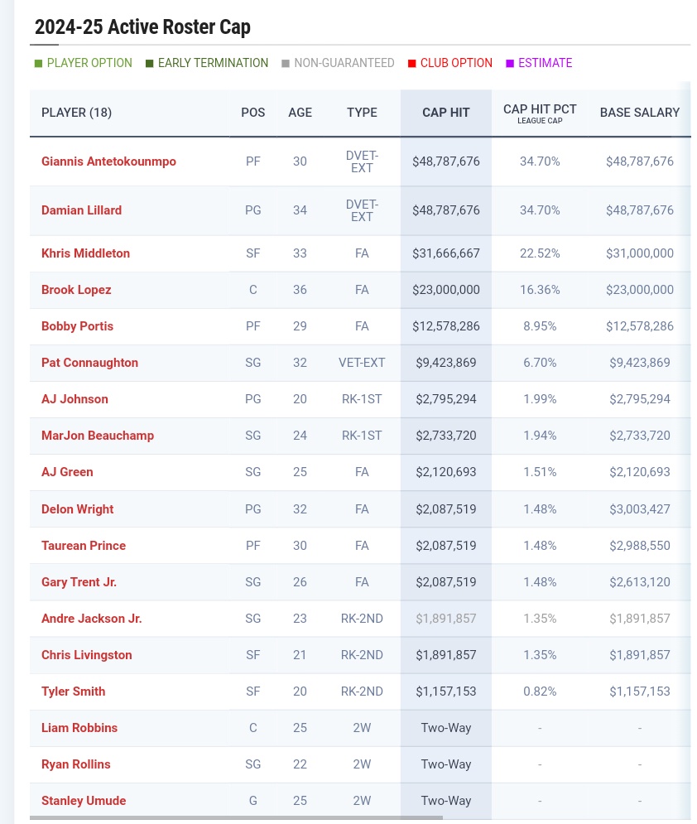The width and height of the screenshot is (697, 824).
Task: Sort table by Cap Hit column
Action: click(445, 113)
